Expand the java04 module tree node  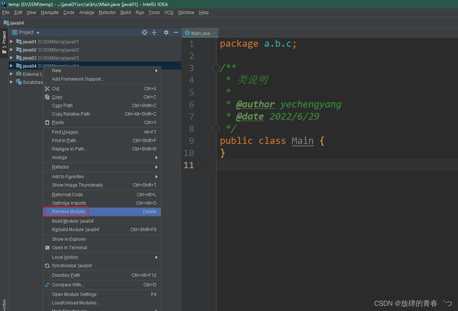11,66
